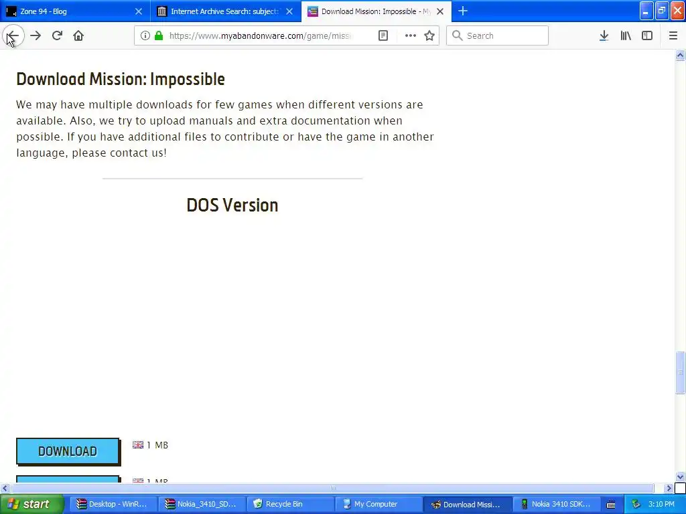Bookmark this page with the star

click(x=429, y=36)
